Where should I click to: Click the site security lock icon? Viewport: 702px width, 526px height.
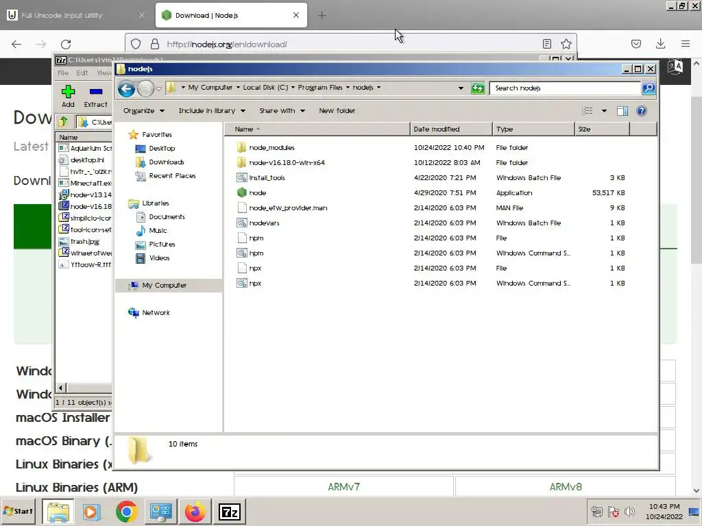pos(155,44)
